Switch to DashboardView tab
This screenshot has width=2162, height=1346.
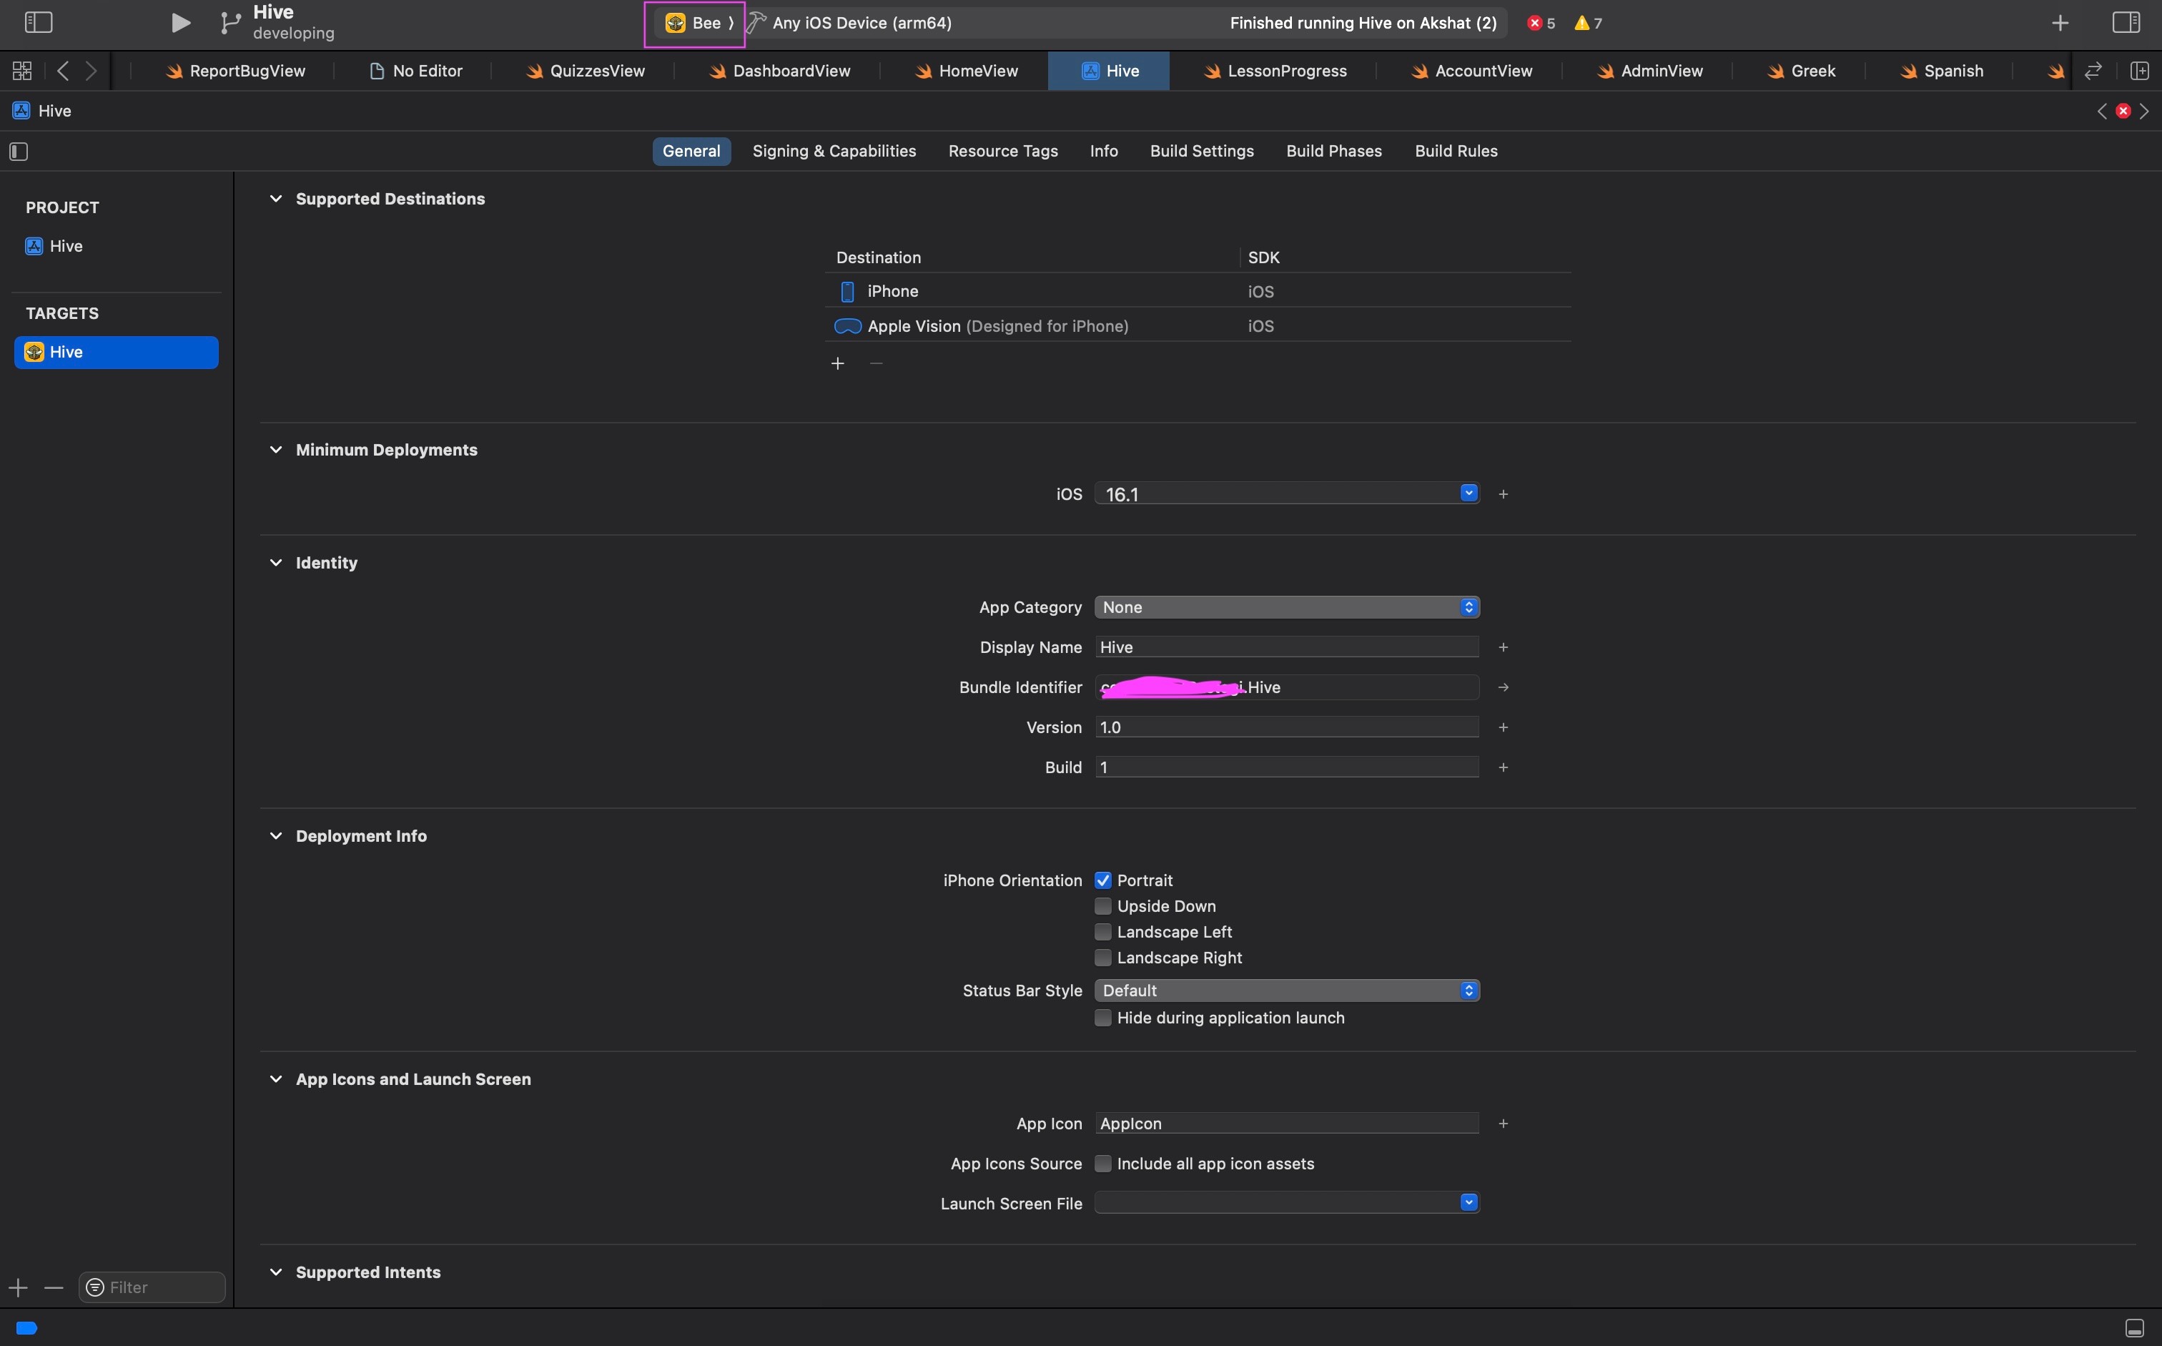coord(780,72)
